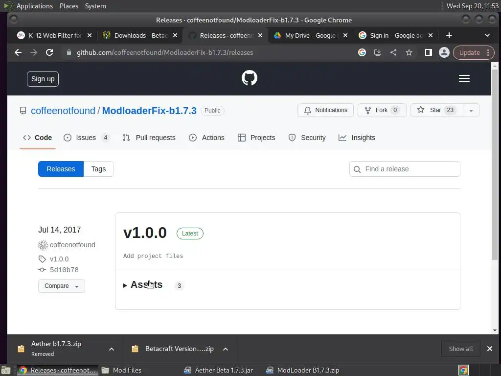Image resolution: width=501 pixels, height=376 pixels.
Task: Click the v1.0.0 tag link
Action: pyautogui.click(x=59, y=259)
